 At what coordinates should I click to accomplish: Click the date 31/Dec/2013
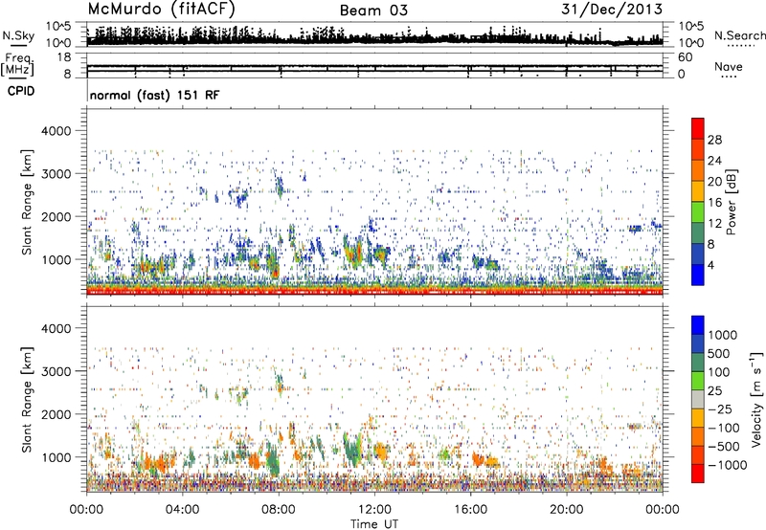point(612,9)
